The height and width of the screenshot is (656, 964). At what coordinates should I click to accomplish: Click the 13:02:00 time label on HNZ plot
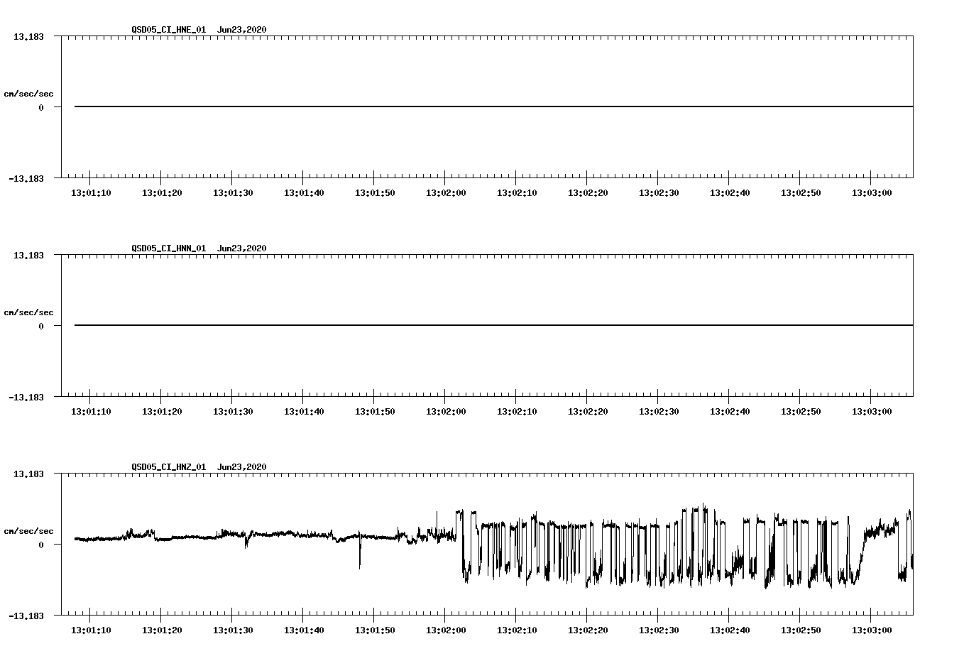click(446, 630)
